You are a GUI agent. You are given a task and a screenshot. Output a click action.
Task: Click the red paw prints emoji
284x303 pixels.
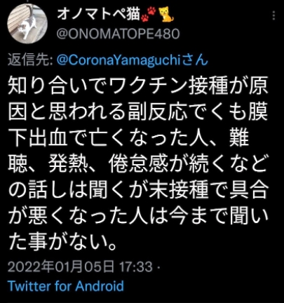(149, 13)
